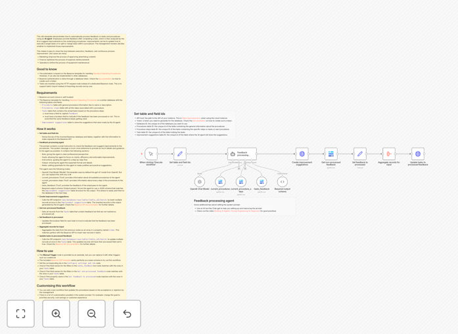This screenshot has width=458, height=334.
Task: Click the zoom in magnifier button
Action: tap(56, 314)
